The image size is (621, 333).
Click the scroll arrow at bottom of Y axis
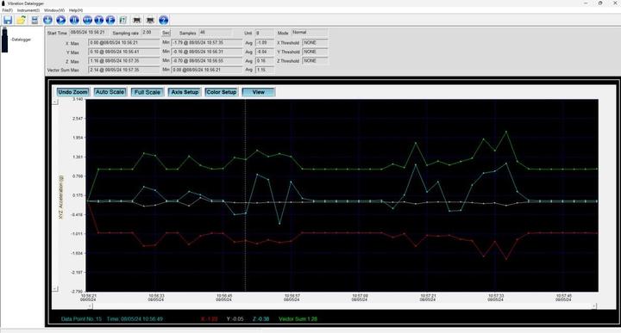tap(55, 289)
